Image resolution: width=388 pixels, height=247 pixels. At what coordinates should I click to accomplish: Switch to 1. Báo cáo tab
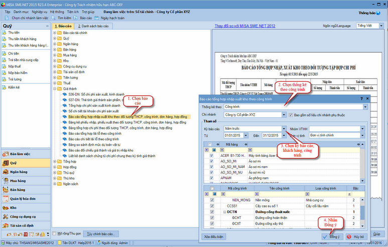point(63,26)
